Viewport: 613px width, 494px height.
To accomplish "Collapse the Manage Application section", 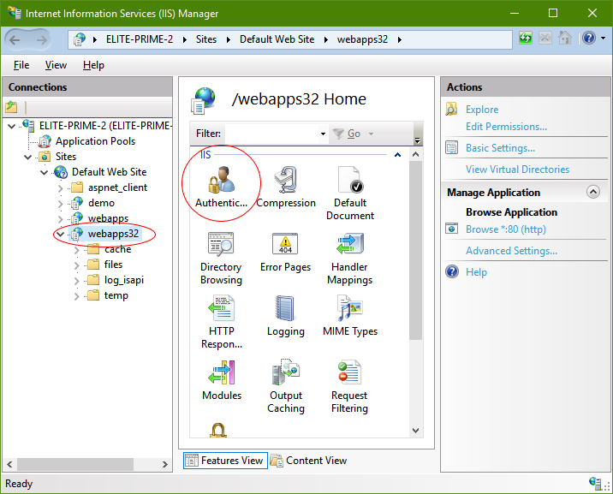I will pos(592,193).
